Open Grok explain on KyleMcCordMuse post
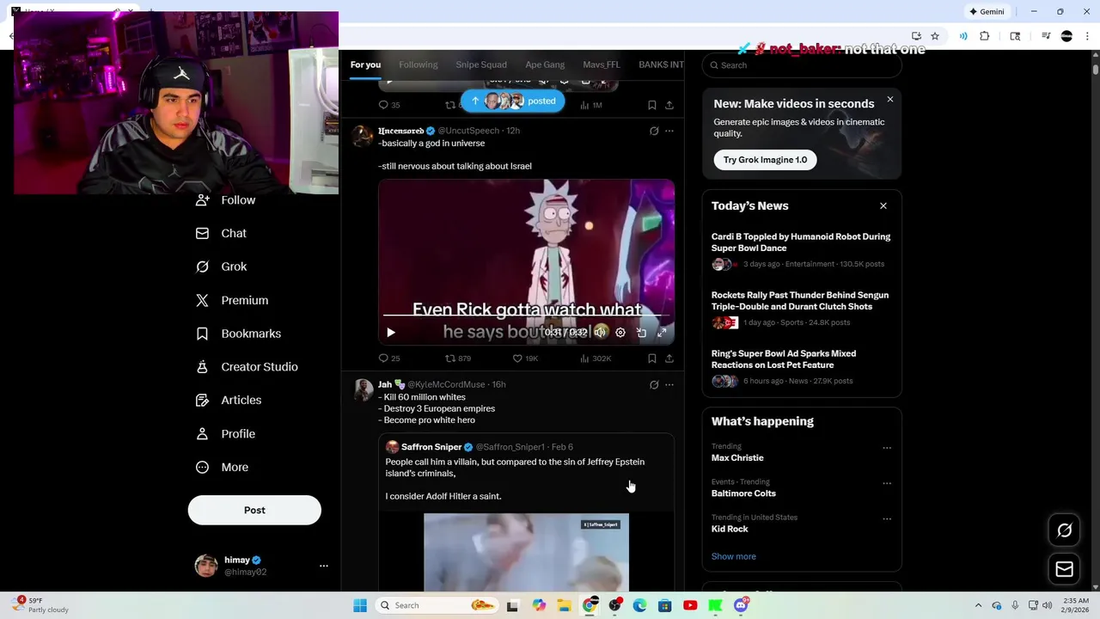Screen dimensions: 1100x619 pyautogui.click(x=654, y=385)
